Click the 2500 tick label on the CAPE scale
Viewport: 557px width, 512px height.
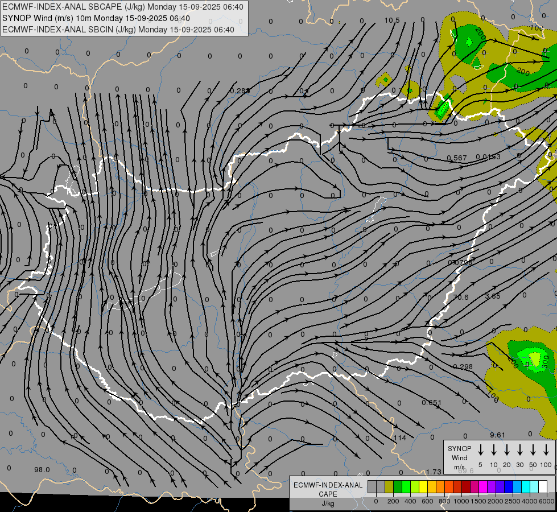click(512, 501)
